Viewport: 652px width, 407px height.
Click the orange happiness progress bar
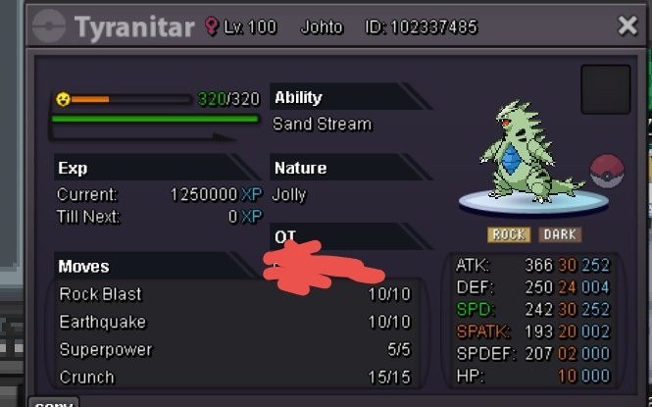pos(130,99)
